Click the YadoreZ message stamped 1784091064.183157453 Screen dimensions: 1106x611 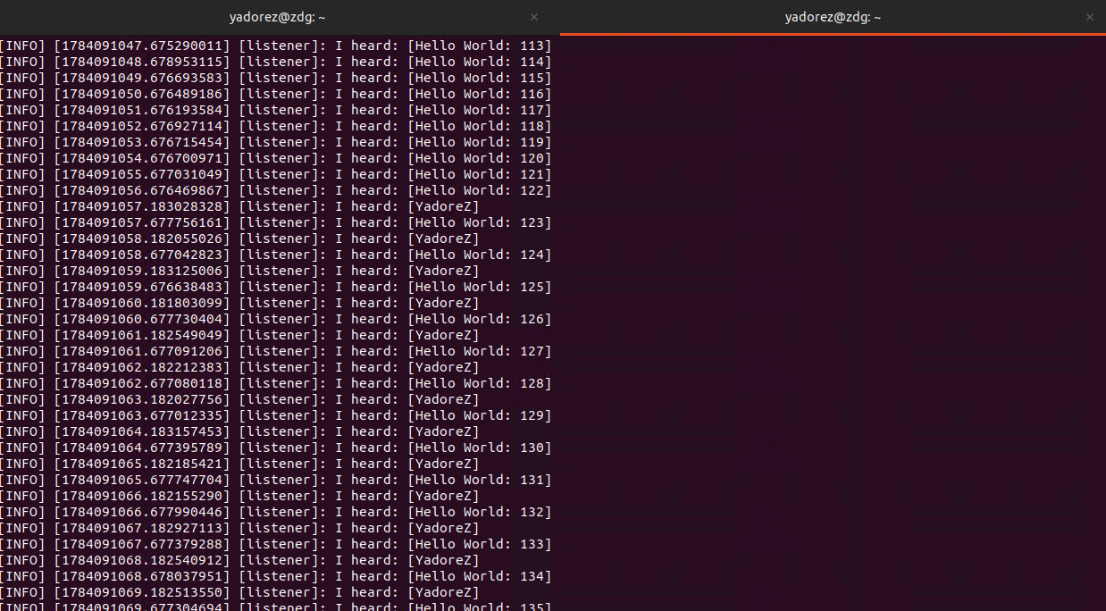point(239,431)
